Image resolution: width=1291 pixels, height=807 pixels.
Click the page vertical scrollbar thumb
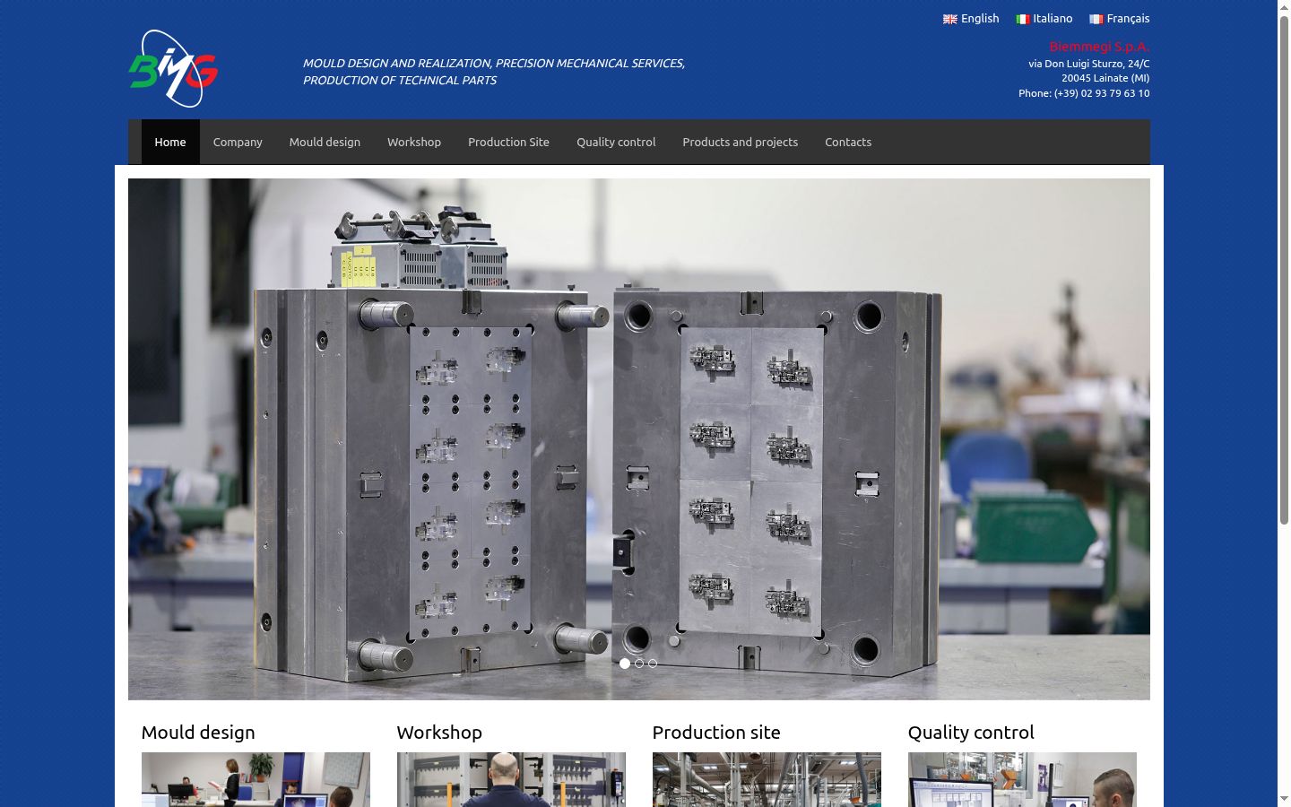coord(1284,269)
